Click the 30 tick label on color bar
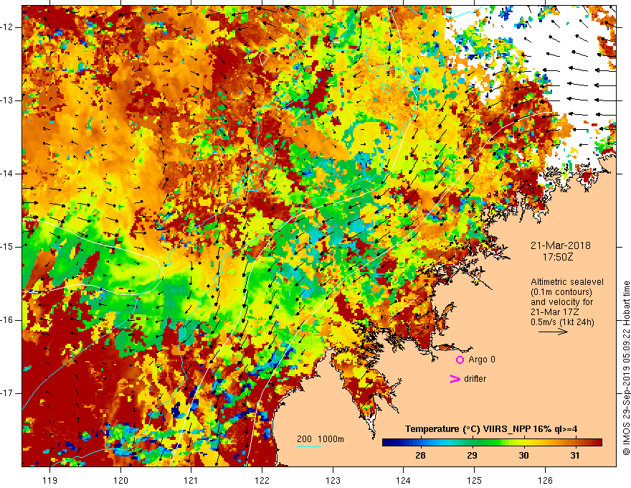The image size is (631, 488). click(523, 456)
